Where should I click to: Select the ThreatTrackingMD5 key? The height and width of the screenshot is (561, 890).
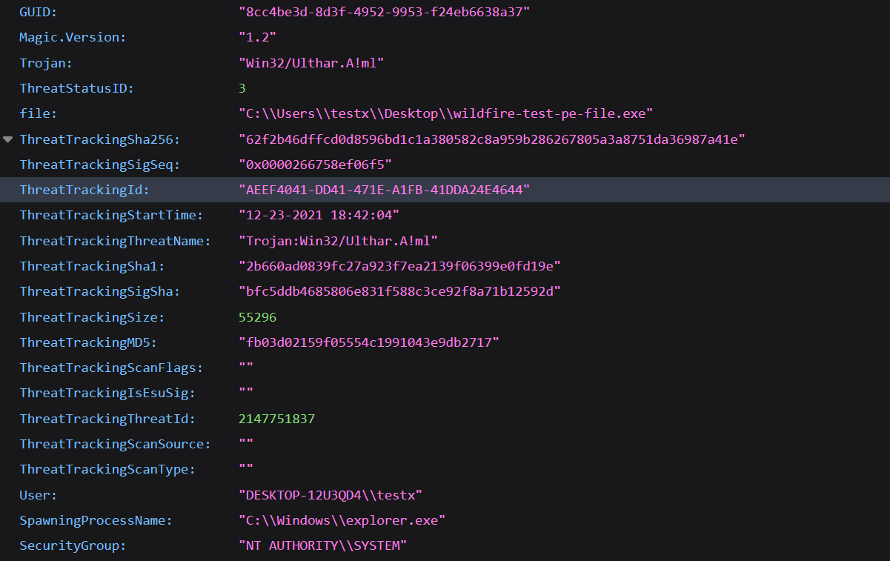(88, 342)
